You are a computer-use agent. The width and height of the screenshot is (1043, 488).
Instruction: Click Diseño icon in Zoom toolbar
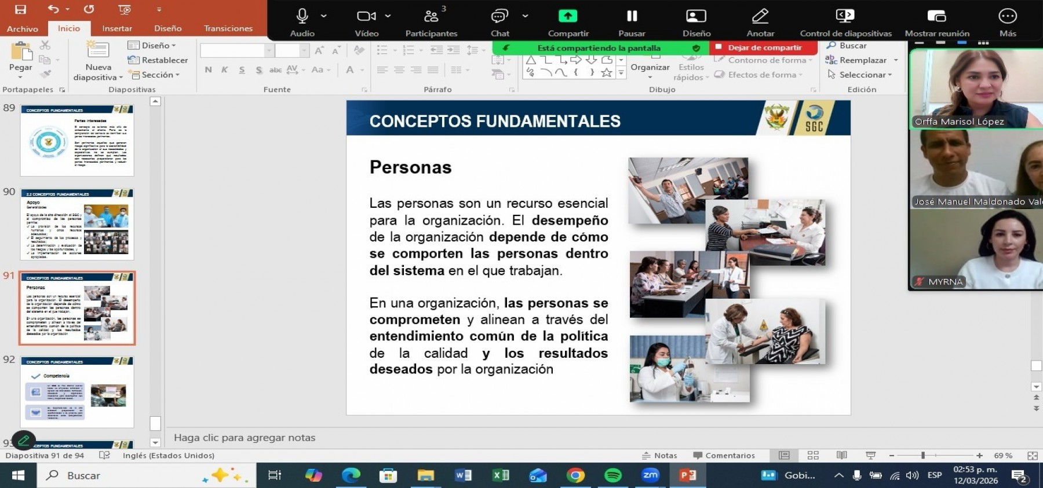click(x=696, y=16)
